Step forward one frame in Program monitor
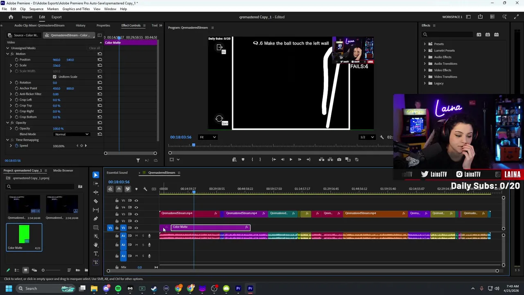 pyautogui.click(x=299, y=159)
